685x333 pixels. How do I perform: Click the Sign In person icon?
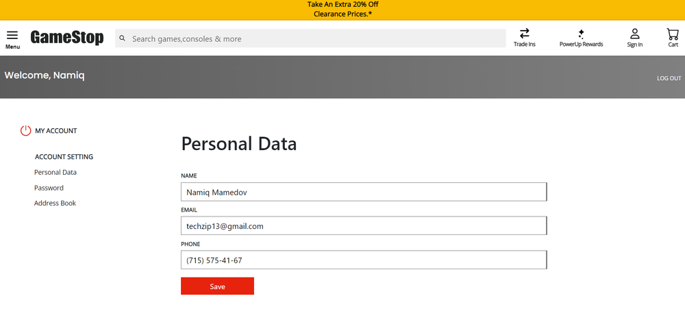[x=635, y=34]
